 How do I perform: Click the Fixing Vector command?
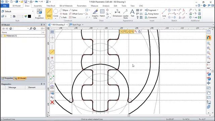coord(152,14)
